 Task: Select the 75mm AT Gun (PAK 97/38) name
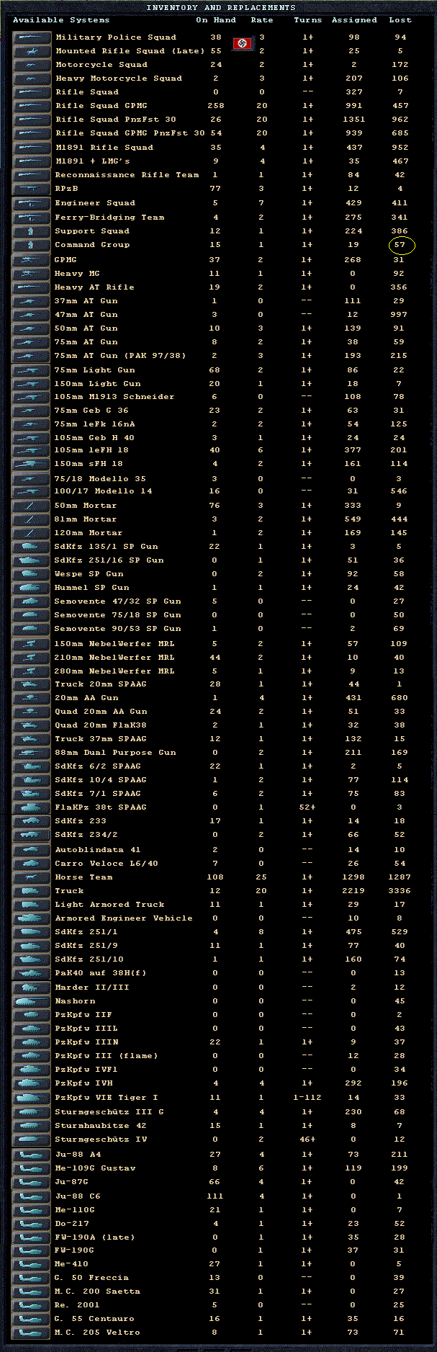tap(120, 355)
